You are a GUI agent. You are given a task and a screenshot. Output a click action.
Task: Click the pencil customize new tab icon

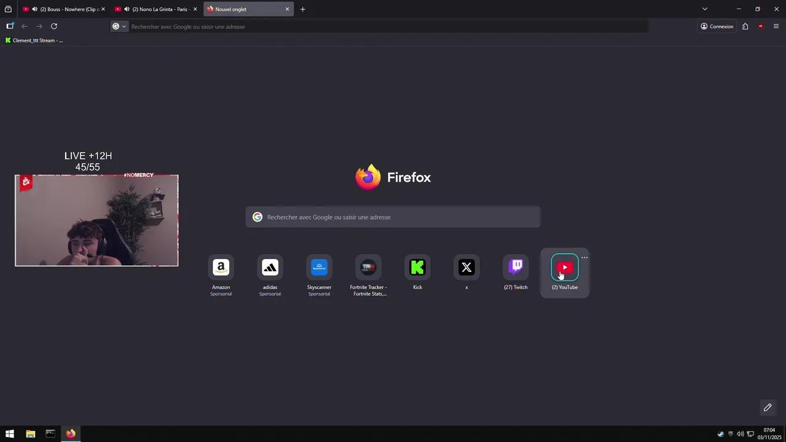[768, 408]
